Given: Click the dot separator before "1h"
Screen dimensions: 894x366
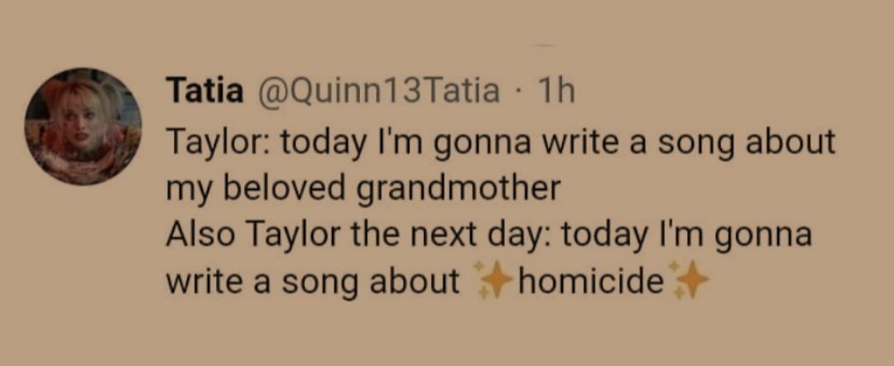Looking at the screenshot, I should click(520, 91).
